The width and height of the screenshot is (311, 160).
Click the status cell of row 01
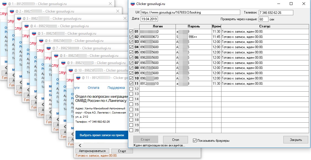pyautogui.click(x=265, y=32)
